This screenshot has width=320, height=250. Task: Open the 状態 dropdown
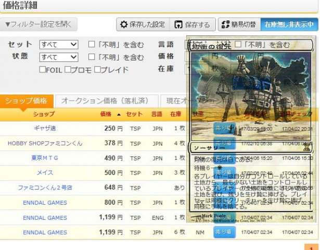[59, 57]
